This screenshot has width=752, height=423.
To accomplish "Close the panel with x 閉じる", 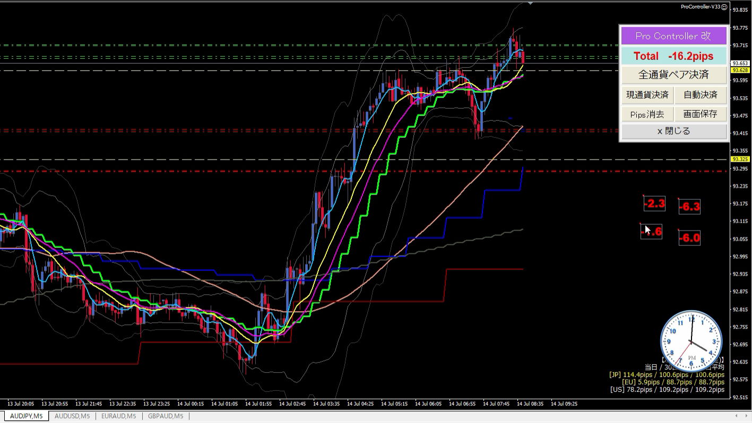I will (x=673, y=131).
